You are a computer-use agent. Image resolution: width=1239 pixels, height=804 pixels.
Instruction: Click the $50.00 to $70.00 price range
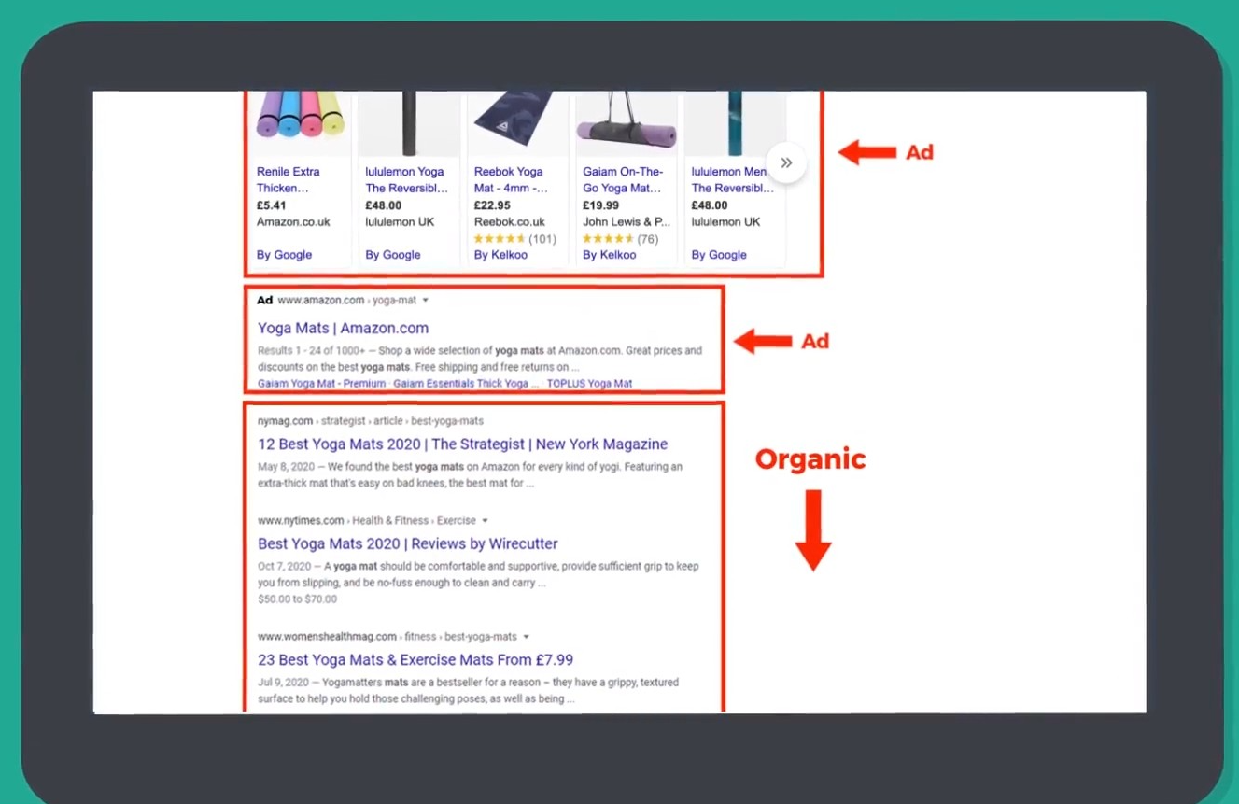pos(297,599)
